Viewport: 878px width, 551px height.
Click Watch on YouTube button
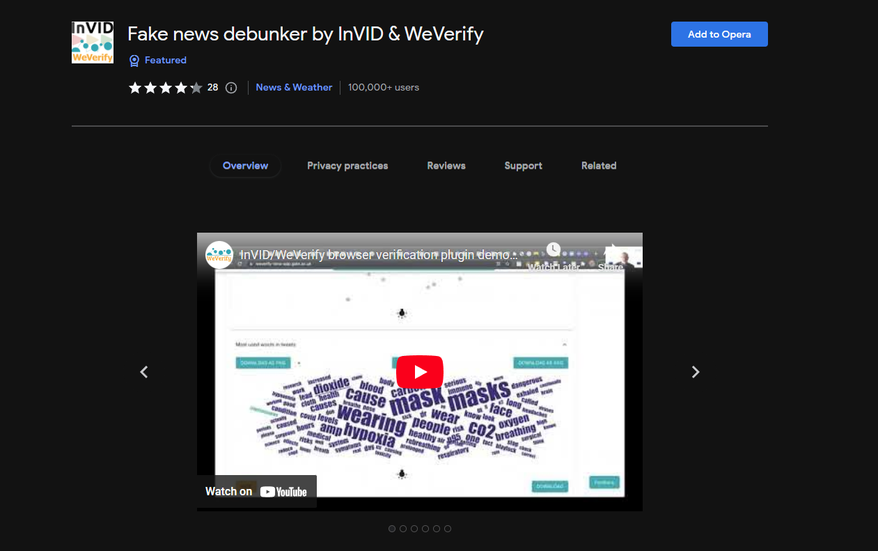coord(256,492)
